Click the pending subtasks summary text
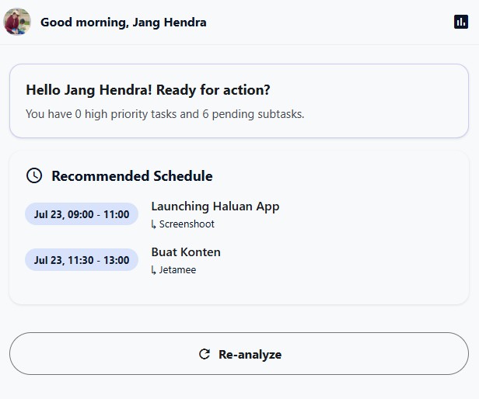 pos(165,114)
